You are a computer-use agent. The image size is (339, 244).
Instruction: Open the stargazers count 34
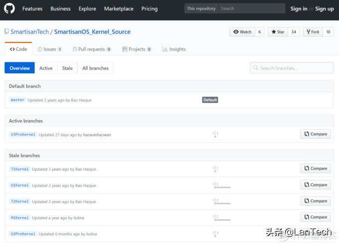point(294,32)
